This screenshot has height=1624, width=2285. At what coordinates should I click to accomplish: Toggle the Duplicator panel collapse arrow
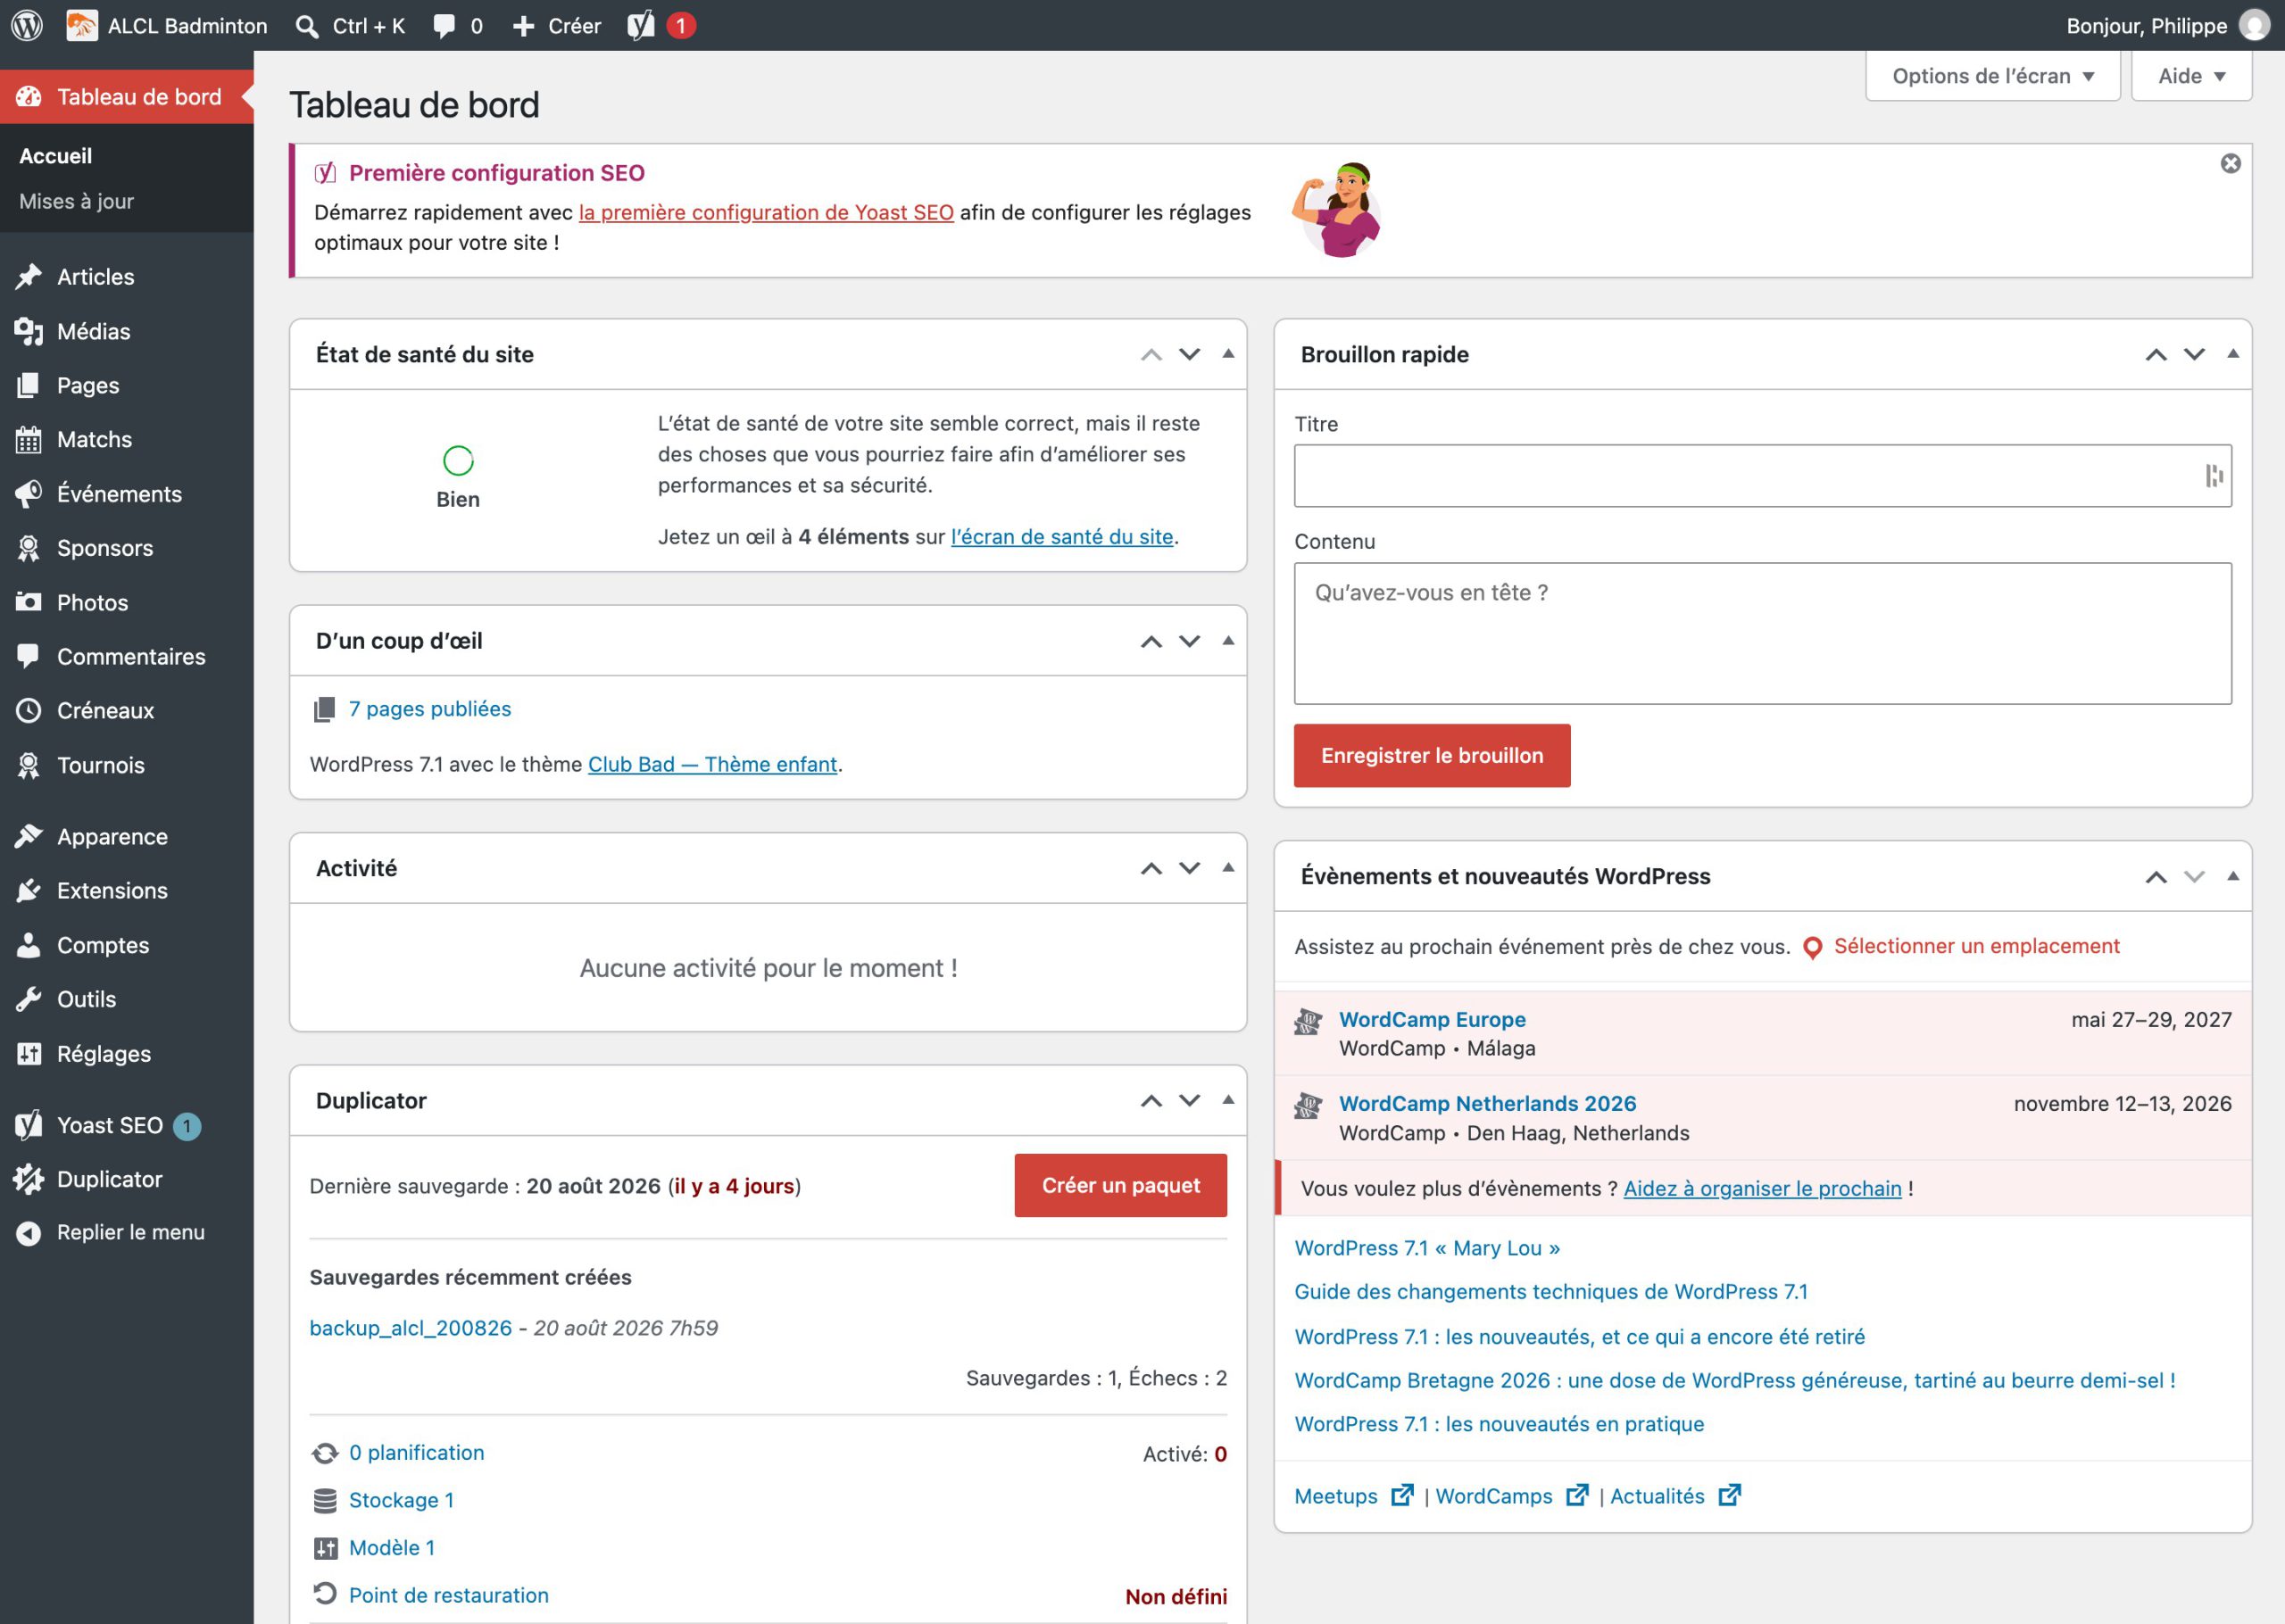(x=1228, y=1100)
